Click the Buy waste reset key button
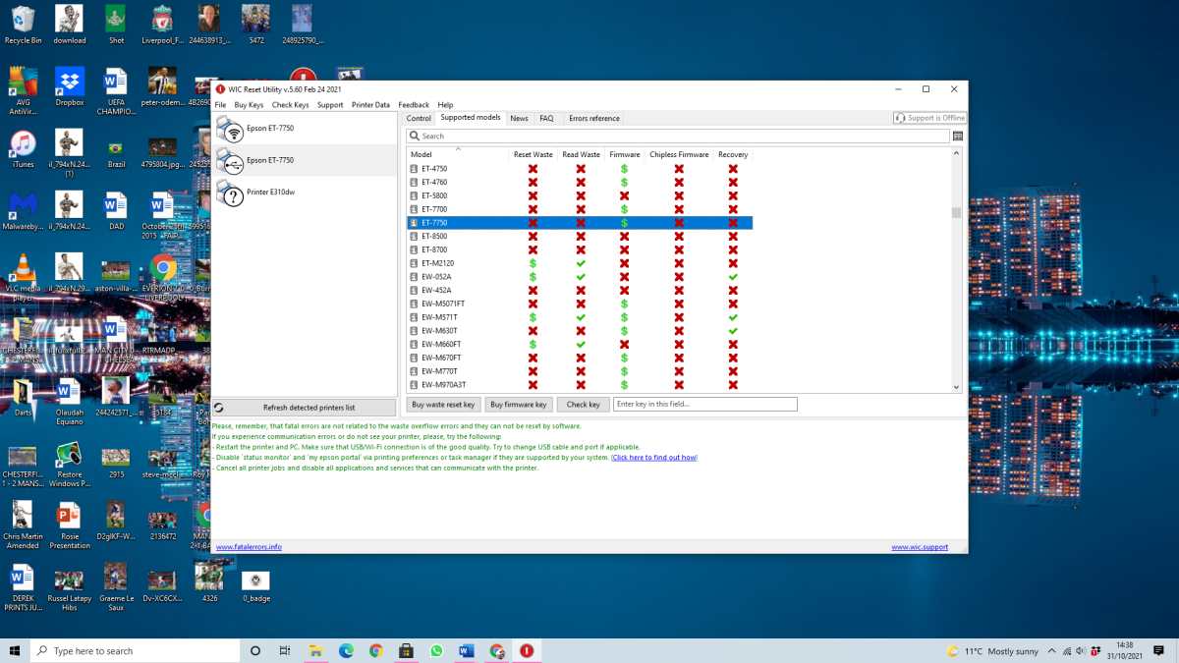The height and width of the screenshot is (663, 1179). click(x=443, y=405)
